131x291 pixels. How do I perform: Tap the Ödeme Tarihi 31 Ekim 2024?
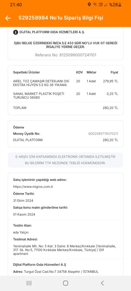click(23, 201)
